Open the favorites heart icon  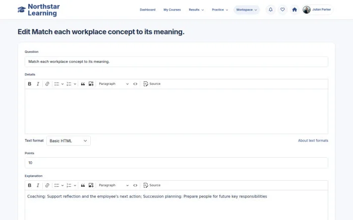[282, 10]
